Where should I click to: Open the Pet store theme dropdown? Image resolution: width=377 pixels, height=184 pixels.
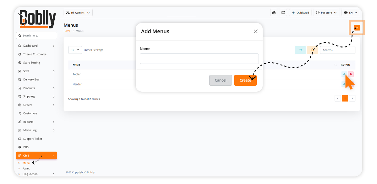coord(326,13)
